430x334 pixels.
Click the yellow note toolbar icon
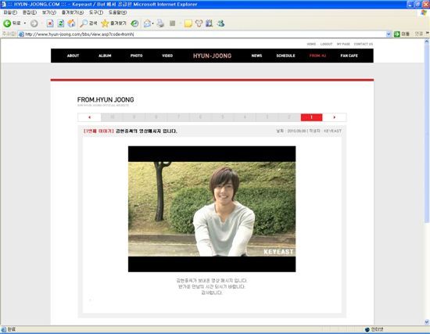point(188,23)
